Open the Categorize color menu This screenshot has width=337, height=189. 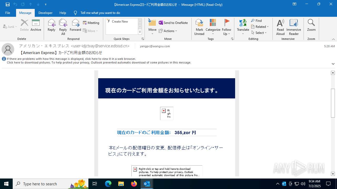[213, 27]
